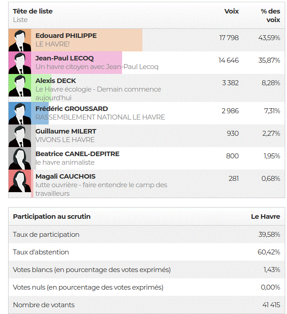Click the 'Le Havre' column header
The image size is (287, 314).
(x=265, y=217)
